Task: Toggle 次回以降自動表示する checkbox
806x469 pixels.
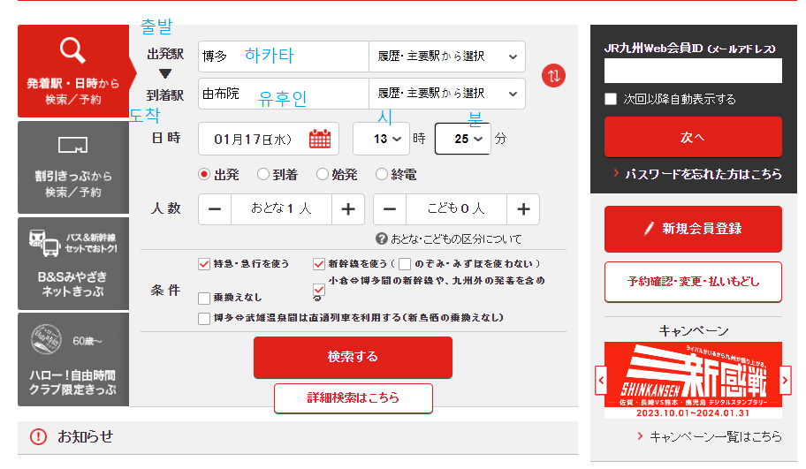Action: 611,99
